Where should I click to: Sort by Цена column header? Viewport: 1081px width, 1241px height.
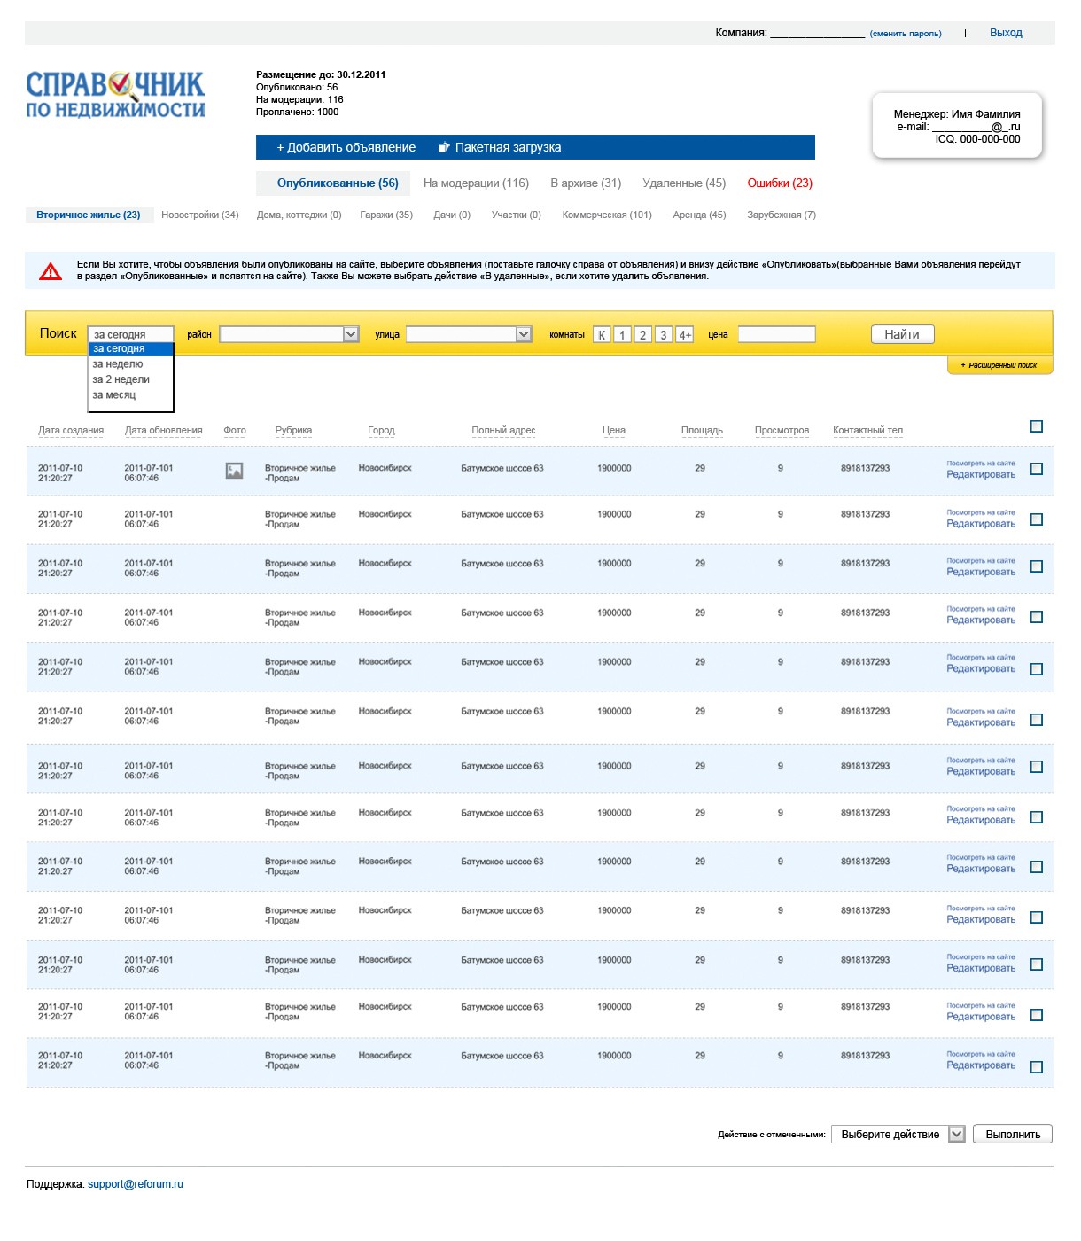click(x=614, y=430)
